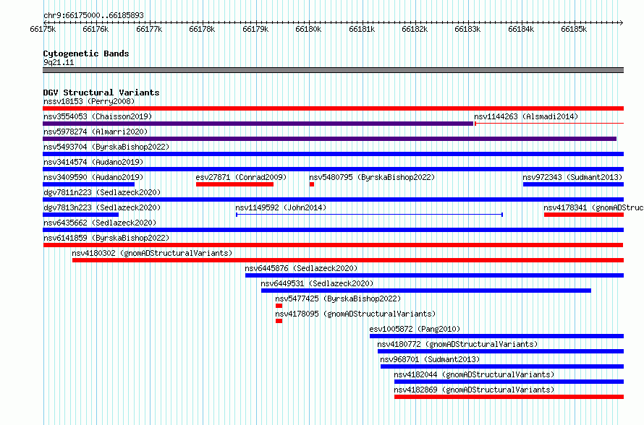Open dgv7813n223 (Sedlazeck2020) label
This screenshot has height=425, width=644.
click(102, 207)
